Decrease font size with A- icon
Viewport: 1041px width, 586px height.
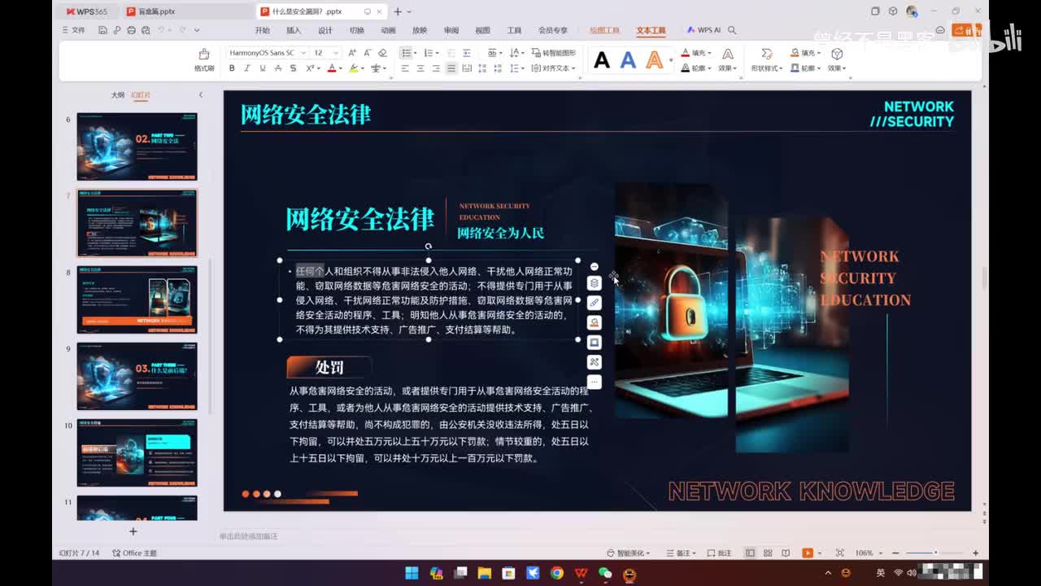coord(367,53)
